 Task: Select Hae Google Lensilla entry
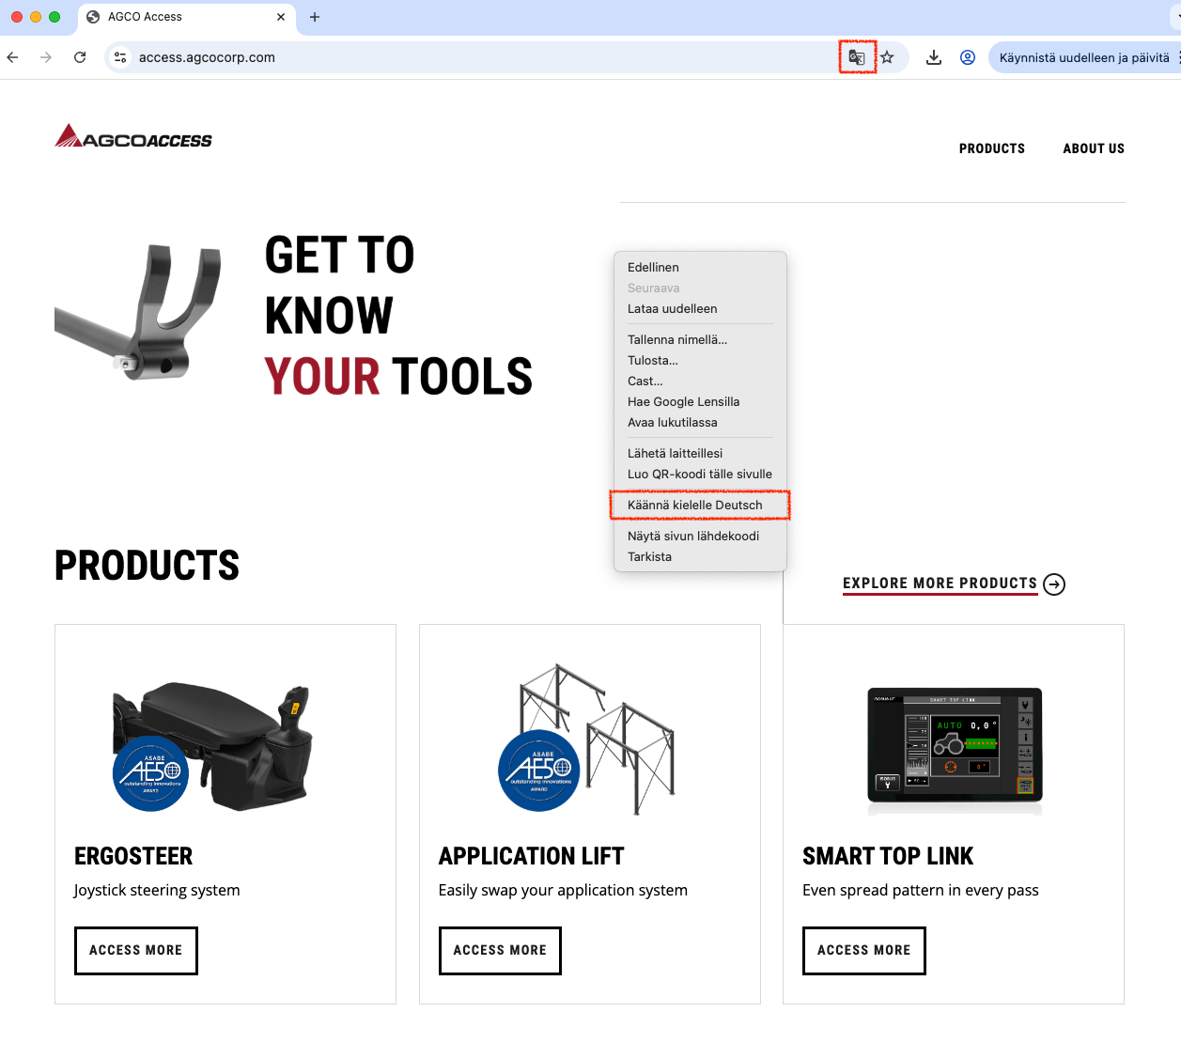[700, 402]
